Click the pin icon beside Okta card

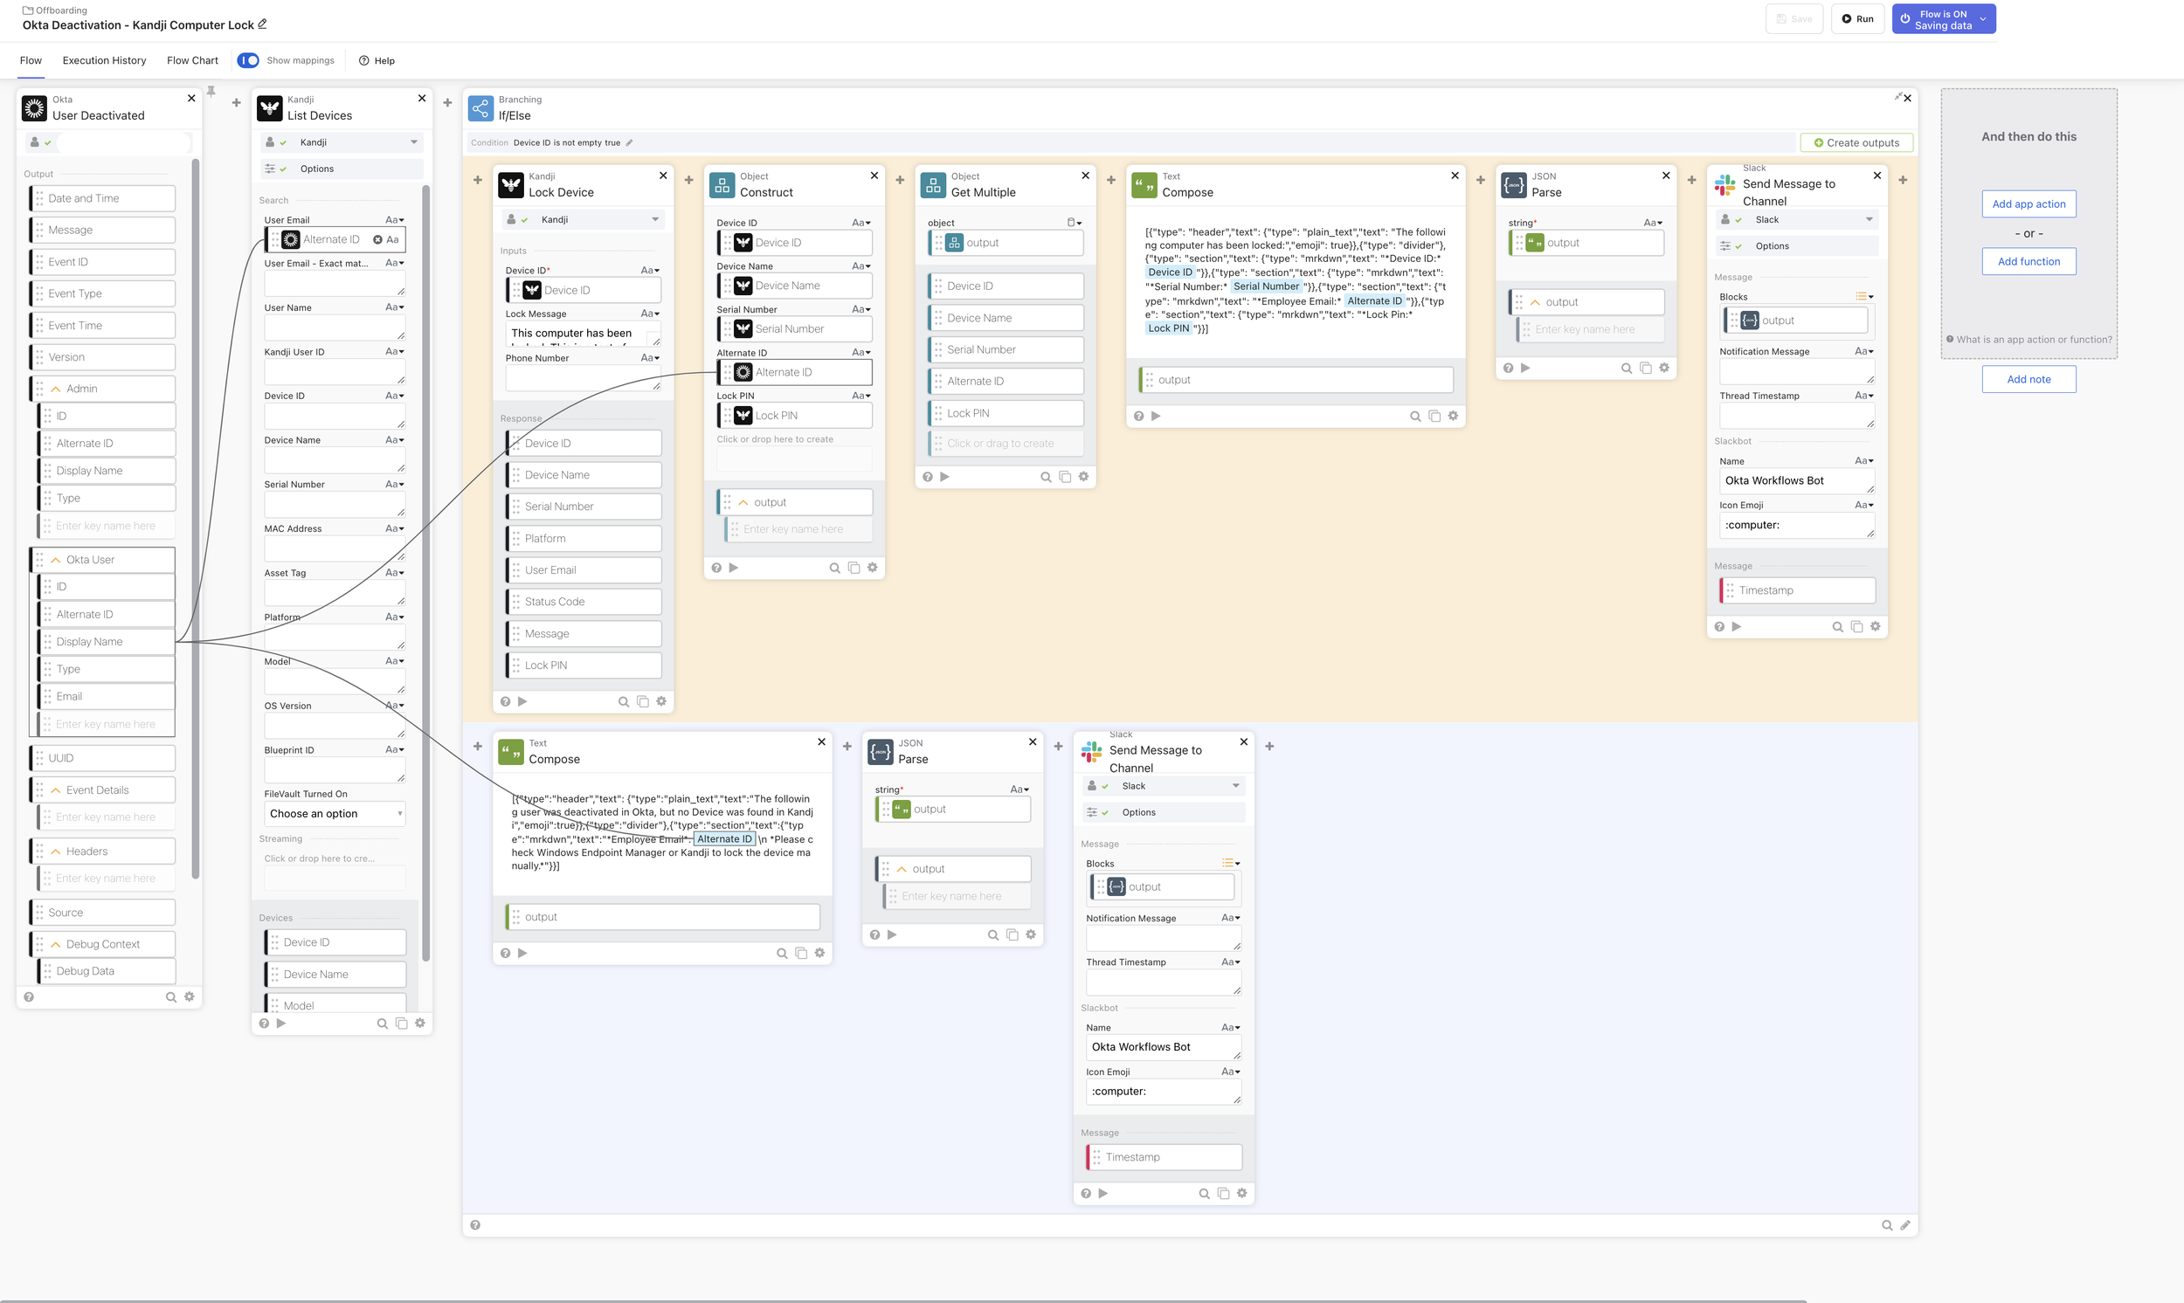point(211,92)
